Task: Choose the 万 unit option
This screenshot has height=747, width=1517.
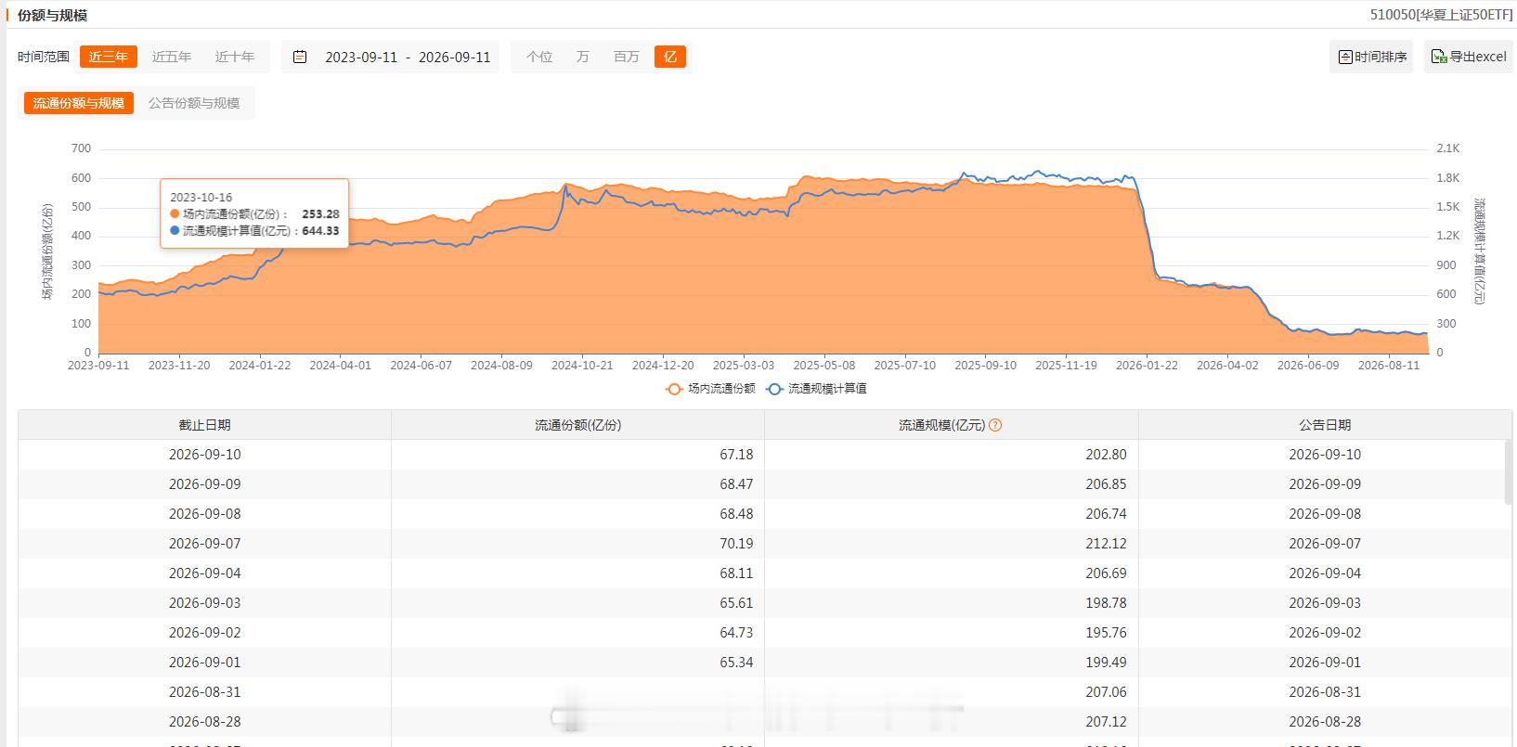Action: 583,57
